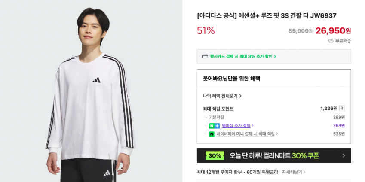365x182 pixels.
Task: Open 자세히보기 for installment details
Action: (x=294, y=172)
